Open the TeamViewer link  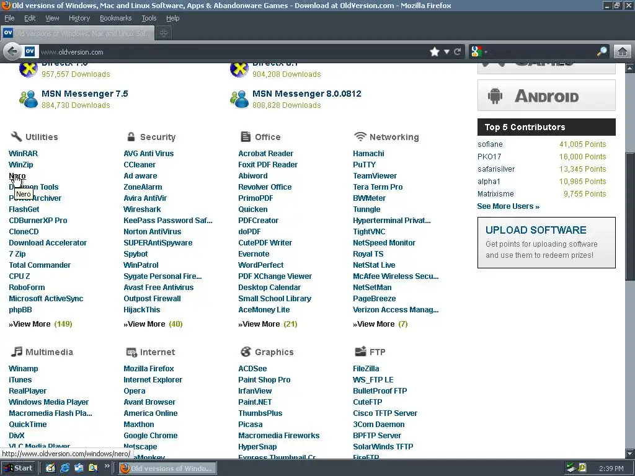pos(375,175)
